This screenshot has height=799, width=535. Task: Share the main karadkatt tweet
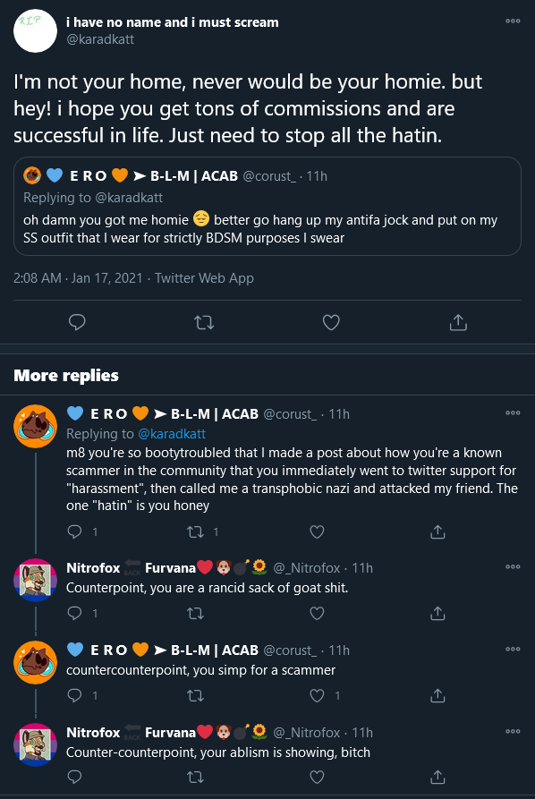pos(458,322)
